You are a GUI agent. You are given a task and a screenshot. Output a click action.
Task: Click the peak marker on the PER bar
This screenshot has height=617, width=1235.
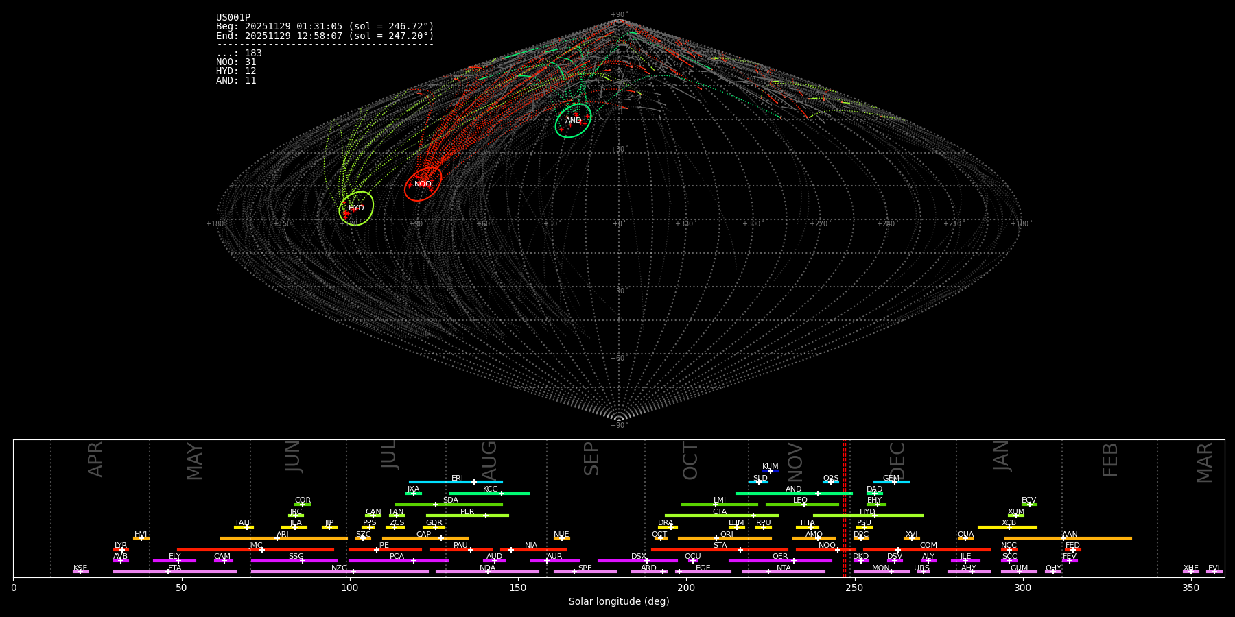[486, 516]
